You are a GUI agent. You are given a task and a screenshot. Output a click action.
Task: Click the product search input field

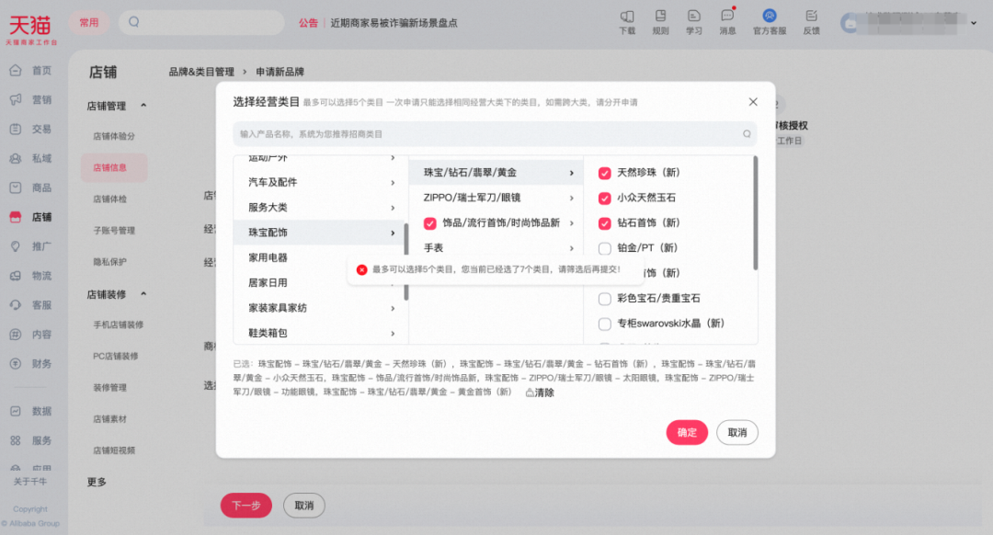pos(496,134)
